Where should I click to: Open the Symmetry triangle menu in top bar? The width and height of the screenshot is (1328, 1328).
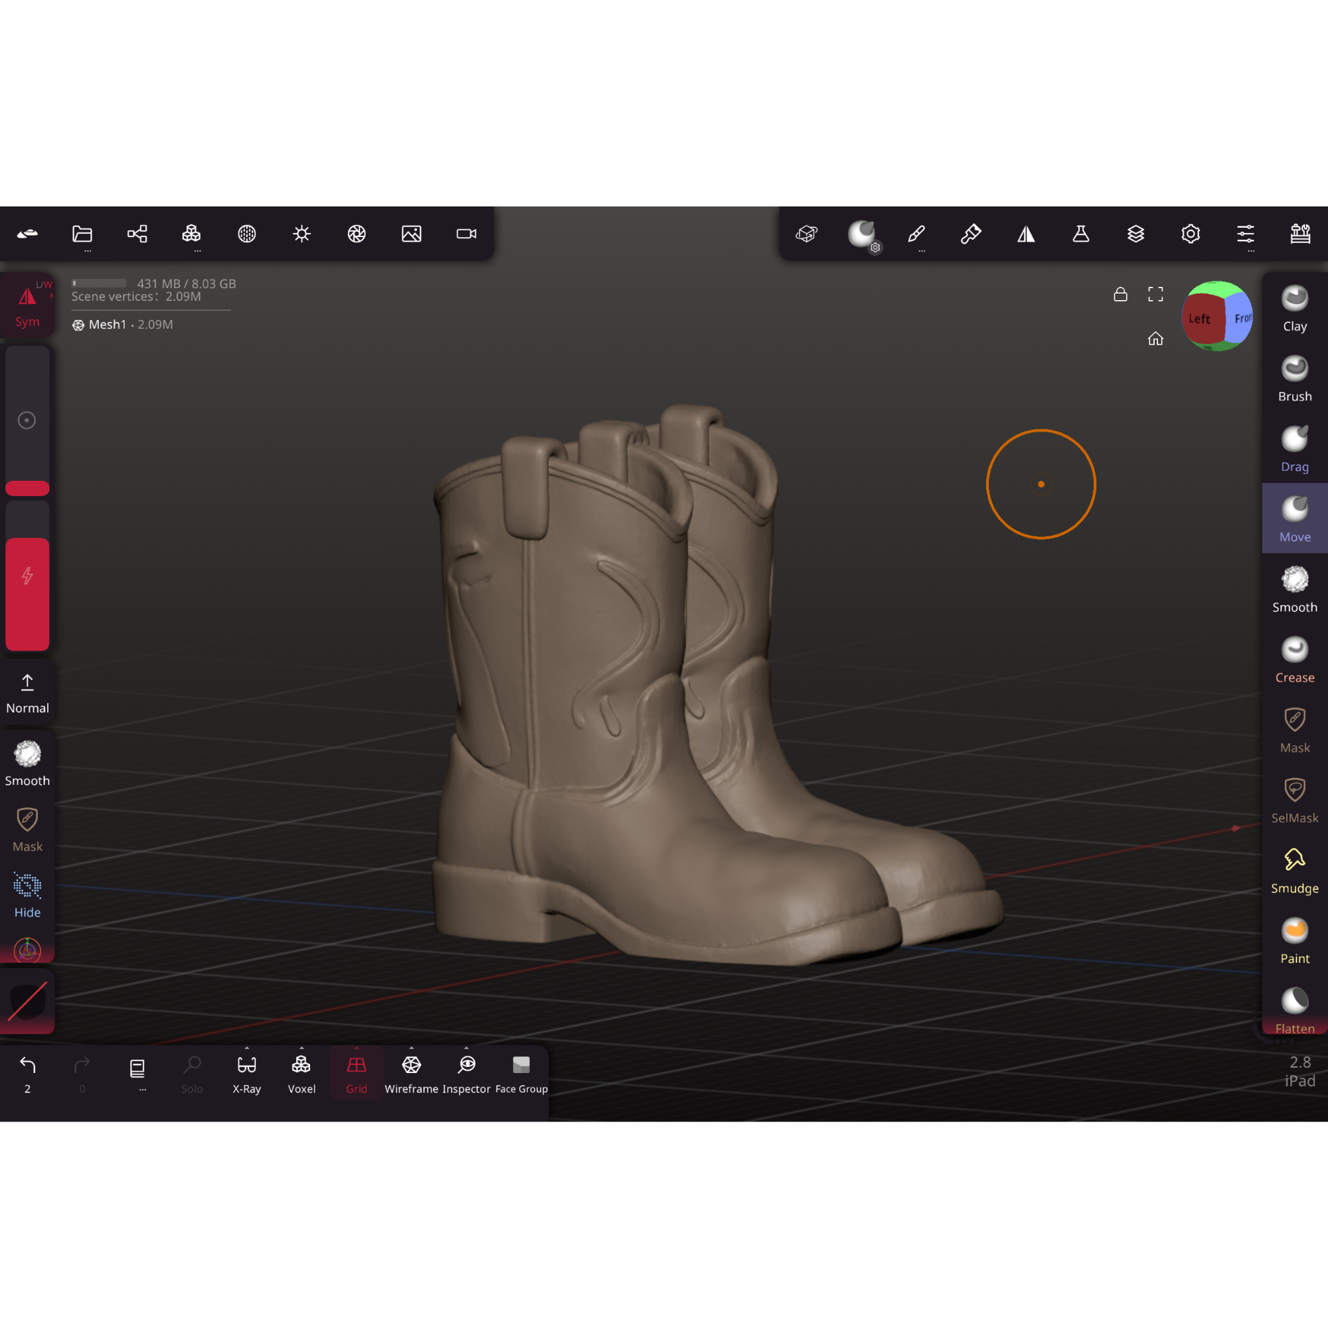[x=1027, y=234]
